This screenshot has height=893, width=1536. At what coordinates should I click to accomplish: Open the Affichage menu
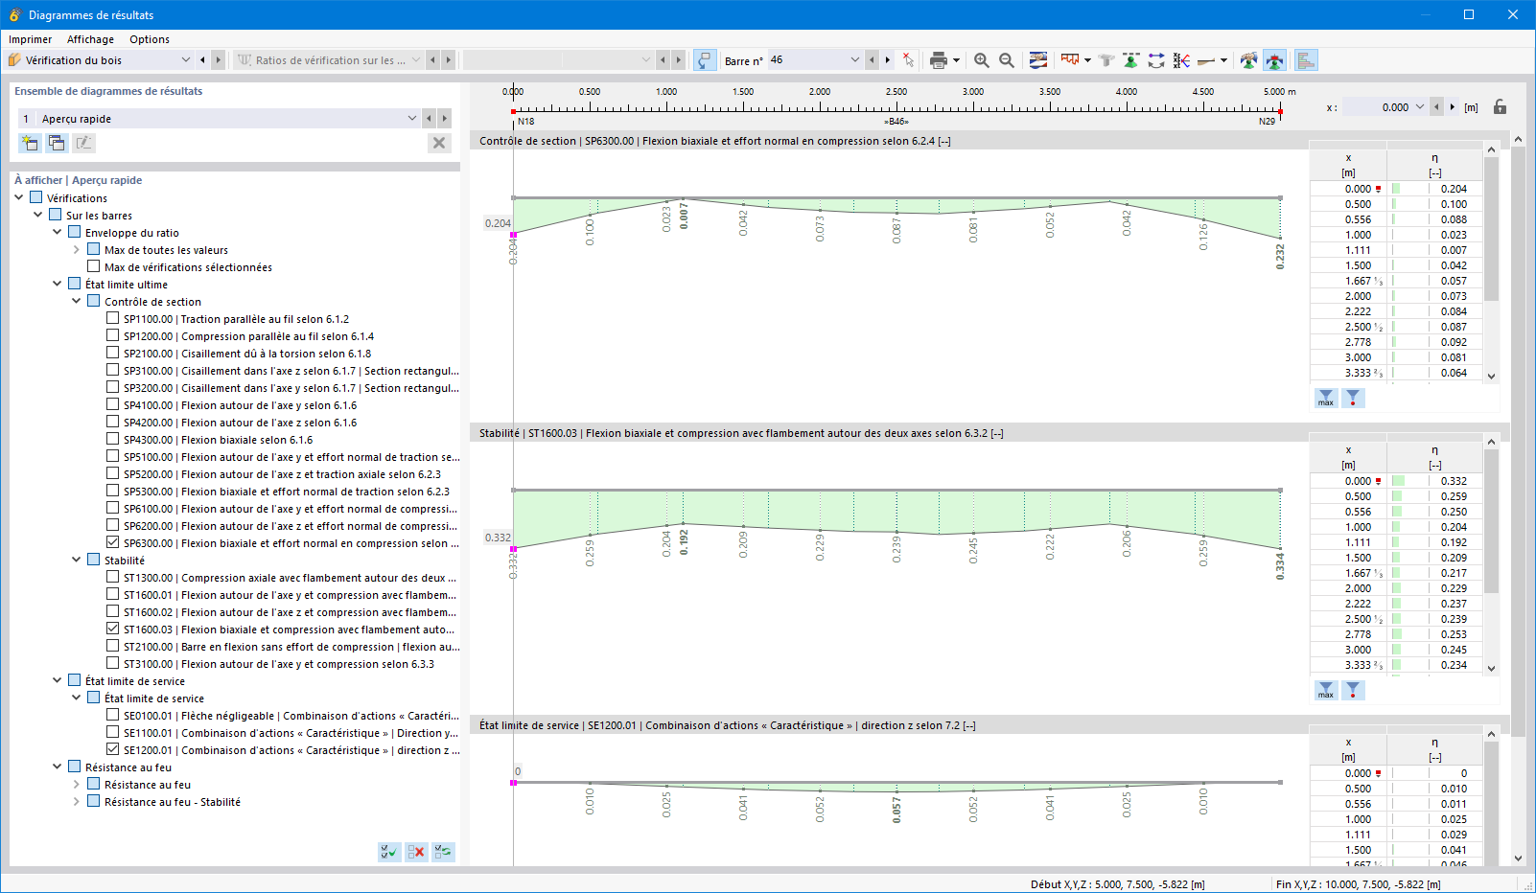click(x=90, y=39)
